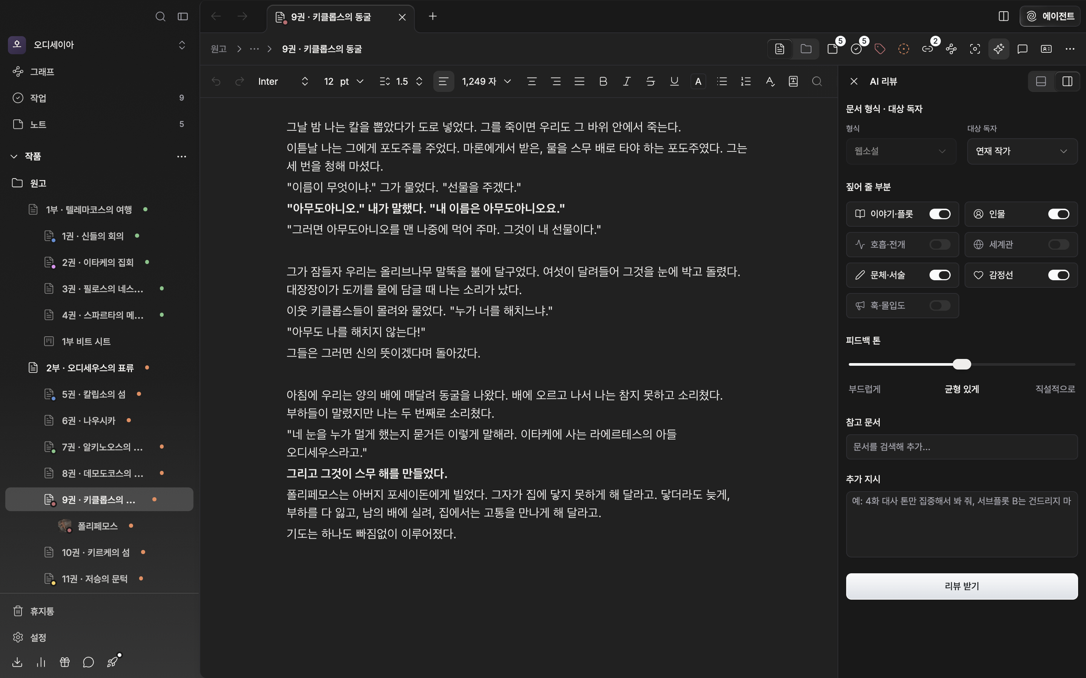This screenshot has height=678, width=1086.
Task: Apply underline formatting
Action: click(674, 81)
